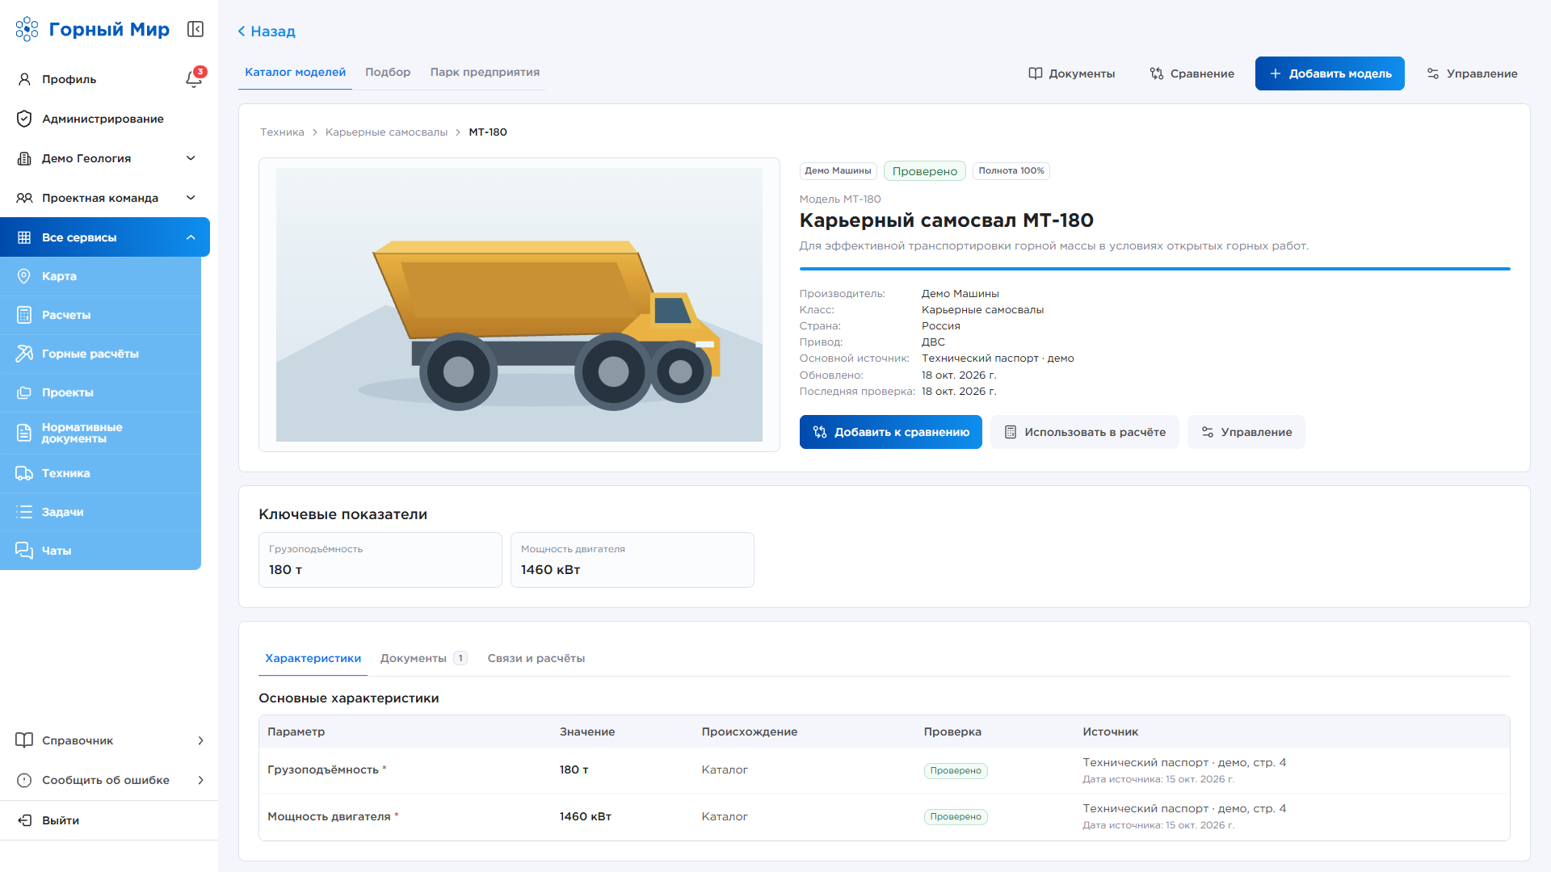
Task: Click the blue completeness progress bar
Action: 1155,269
